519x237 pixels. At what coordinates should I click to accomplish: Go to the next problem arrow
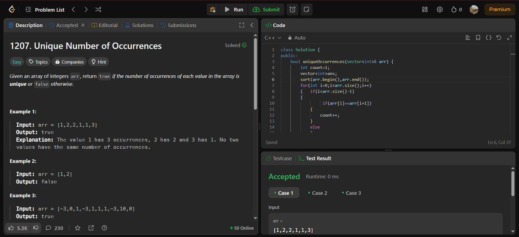click(x=86, y=10)
